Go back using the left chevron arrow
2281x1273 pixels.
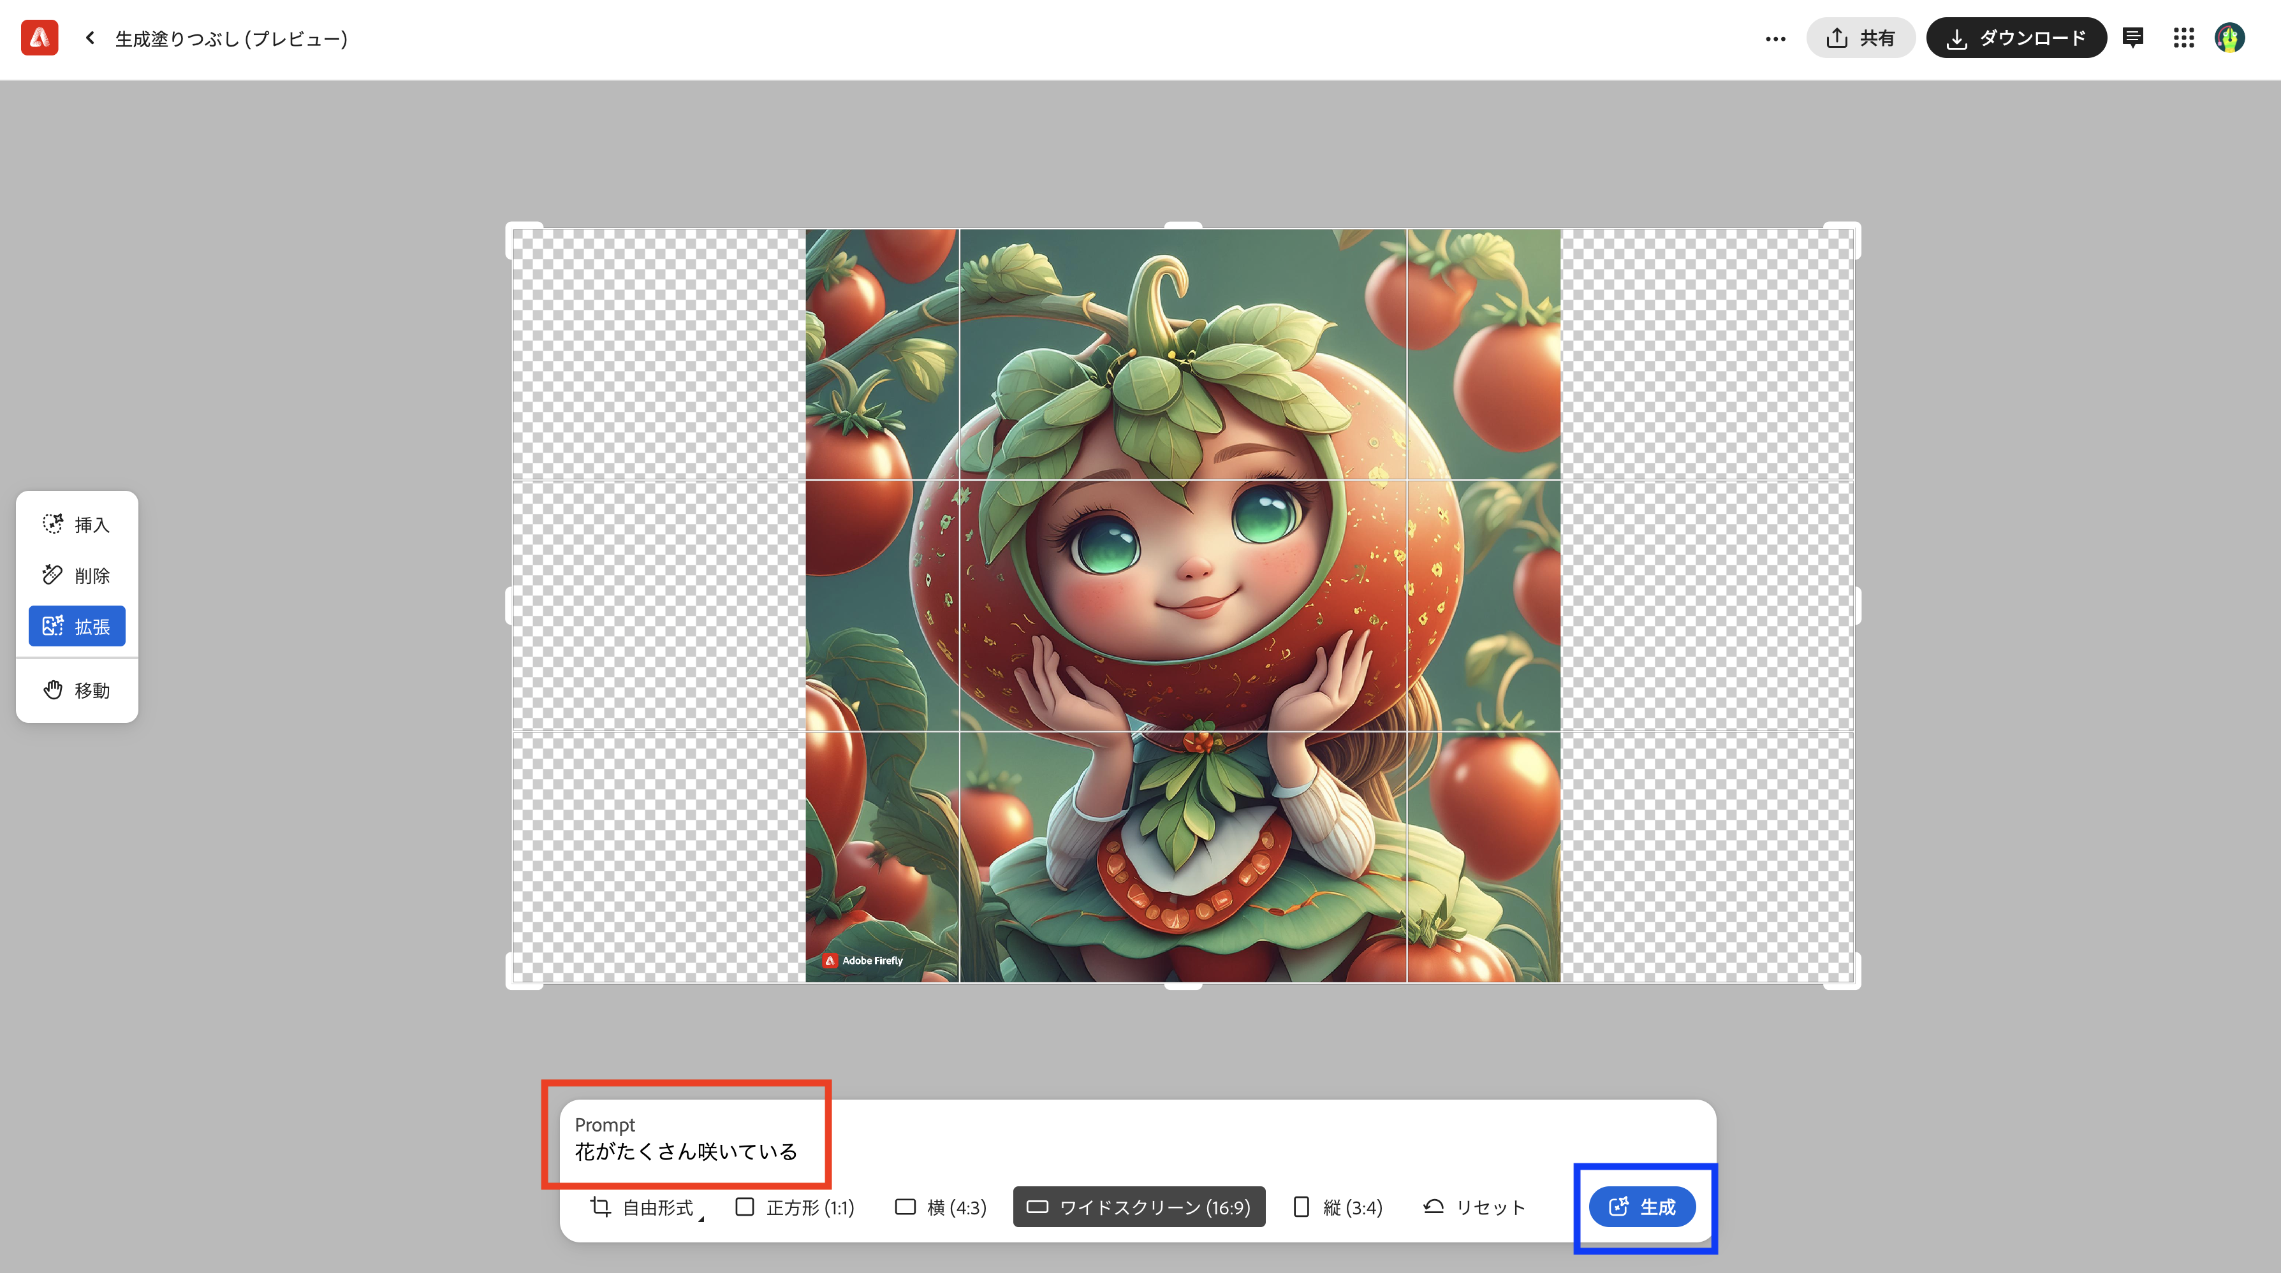[x=89, y=38]
